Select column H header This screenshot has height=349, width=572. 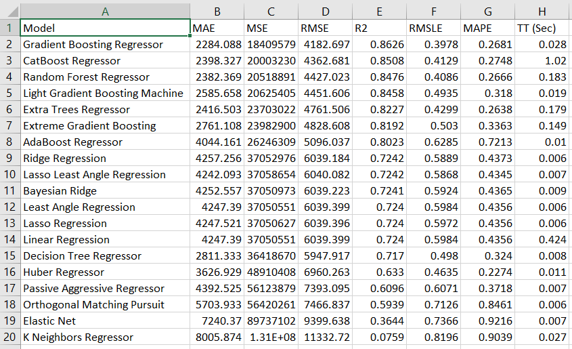tap(542, 11)
